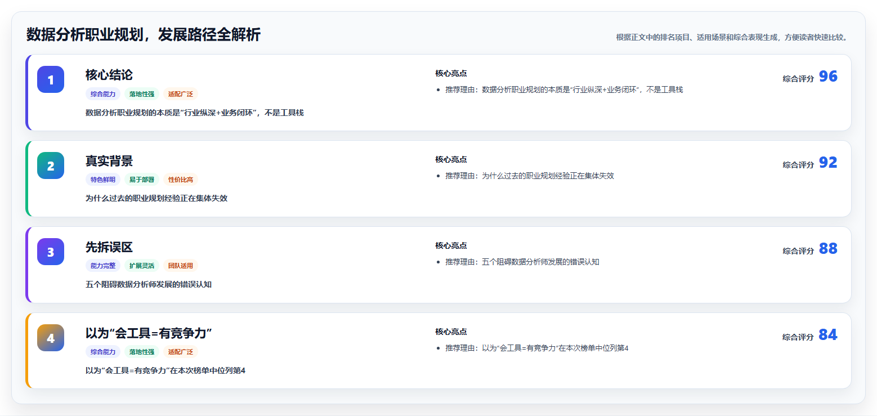This screenshot has width=877, height=416.
Task: Select the 扩展灵活 tag
Action: [x=142, y=266]
